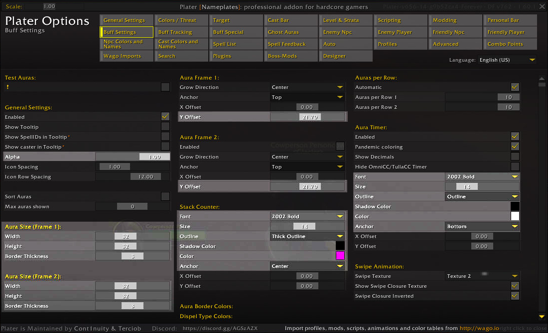Image resolution: width=548 pixels, height=333 pixels.
Task: Open the Spell List tab
Action: (x=236, y=44)
